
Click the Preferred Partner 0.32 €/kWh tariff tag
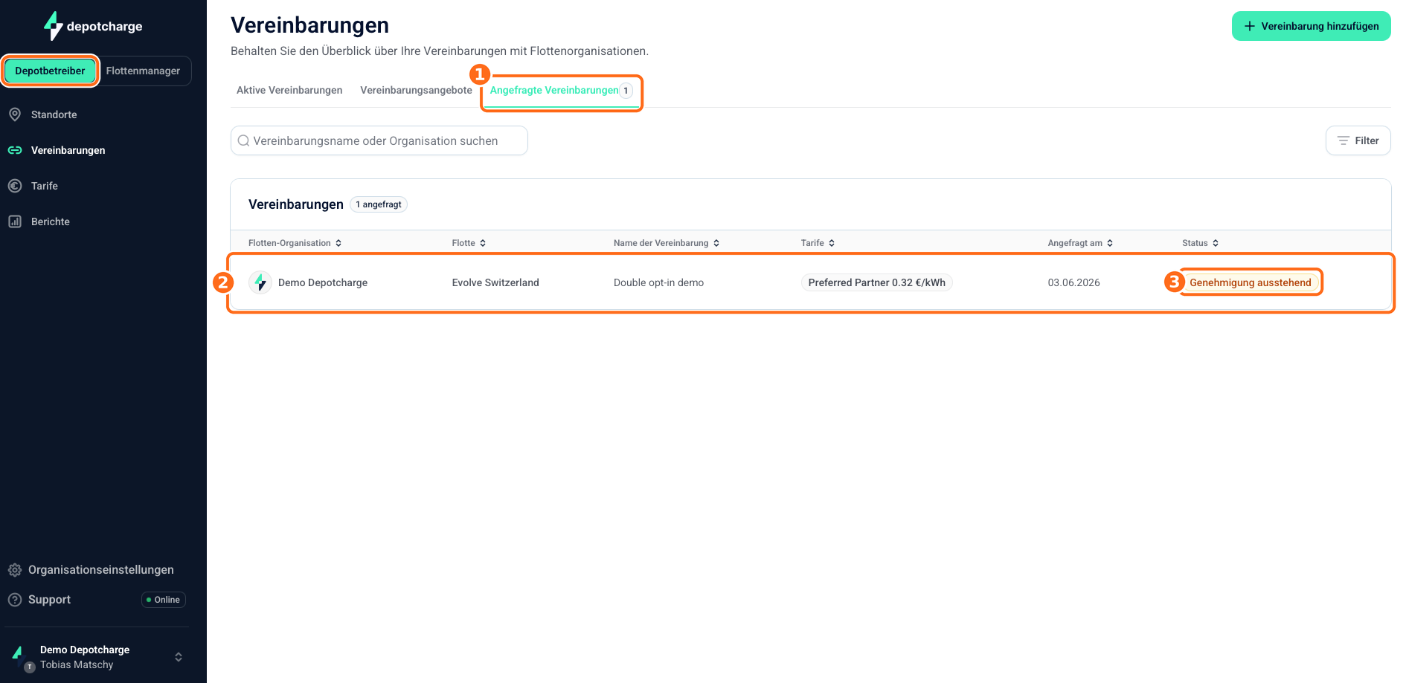[877, 282]
